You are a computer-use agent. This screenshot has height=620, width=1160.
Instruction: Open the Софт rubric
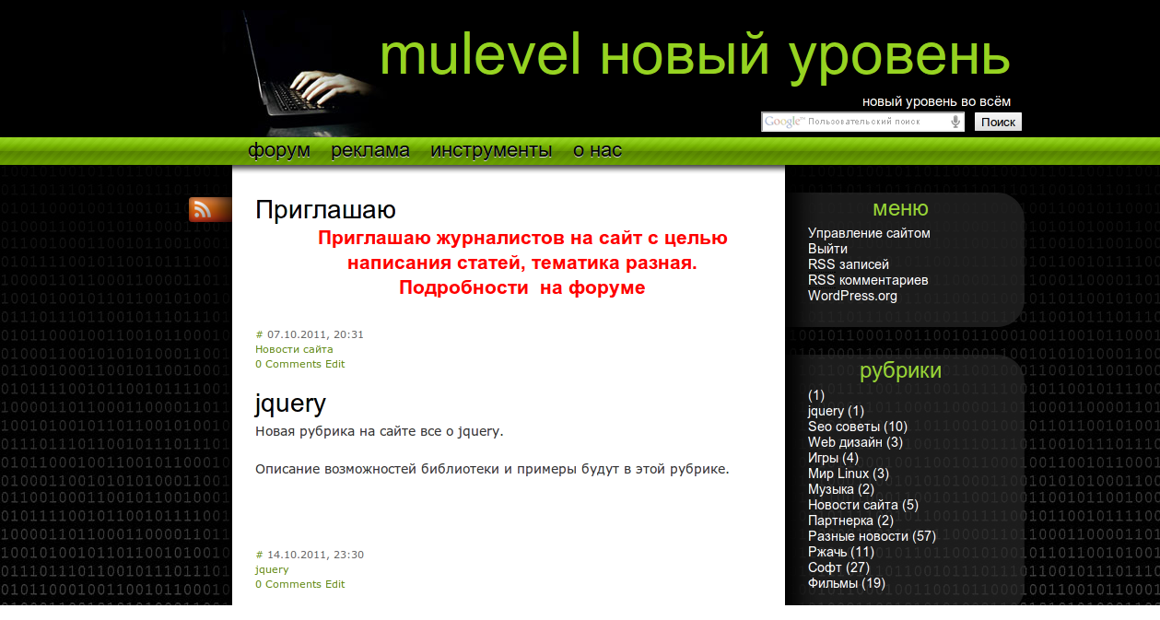825,567
